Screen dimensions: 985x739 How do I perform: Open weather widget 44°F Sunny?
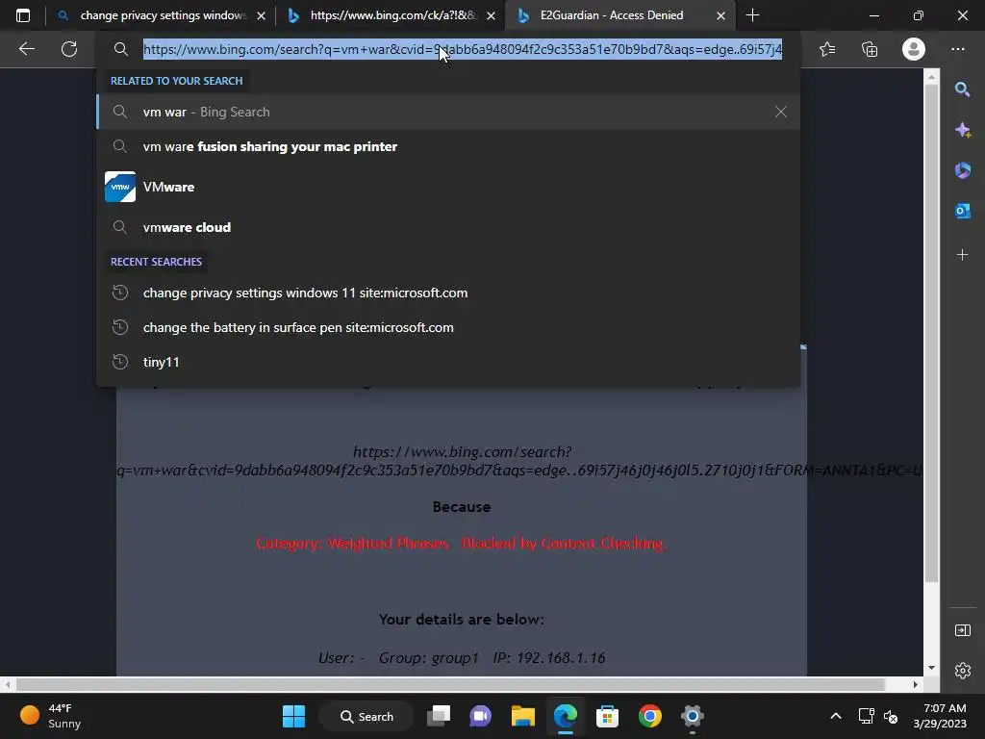(52, 716)
